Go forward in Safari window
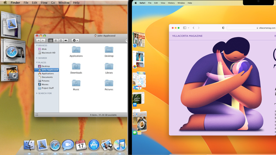Viewport: 276px width, 155px height. coord(199,28)
